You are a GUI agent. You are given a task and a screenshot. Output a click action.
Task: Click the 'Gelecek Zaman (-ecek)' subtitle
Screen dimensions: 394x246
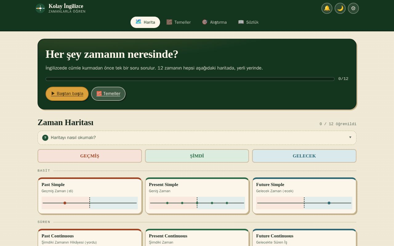pos(275,191)
